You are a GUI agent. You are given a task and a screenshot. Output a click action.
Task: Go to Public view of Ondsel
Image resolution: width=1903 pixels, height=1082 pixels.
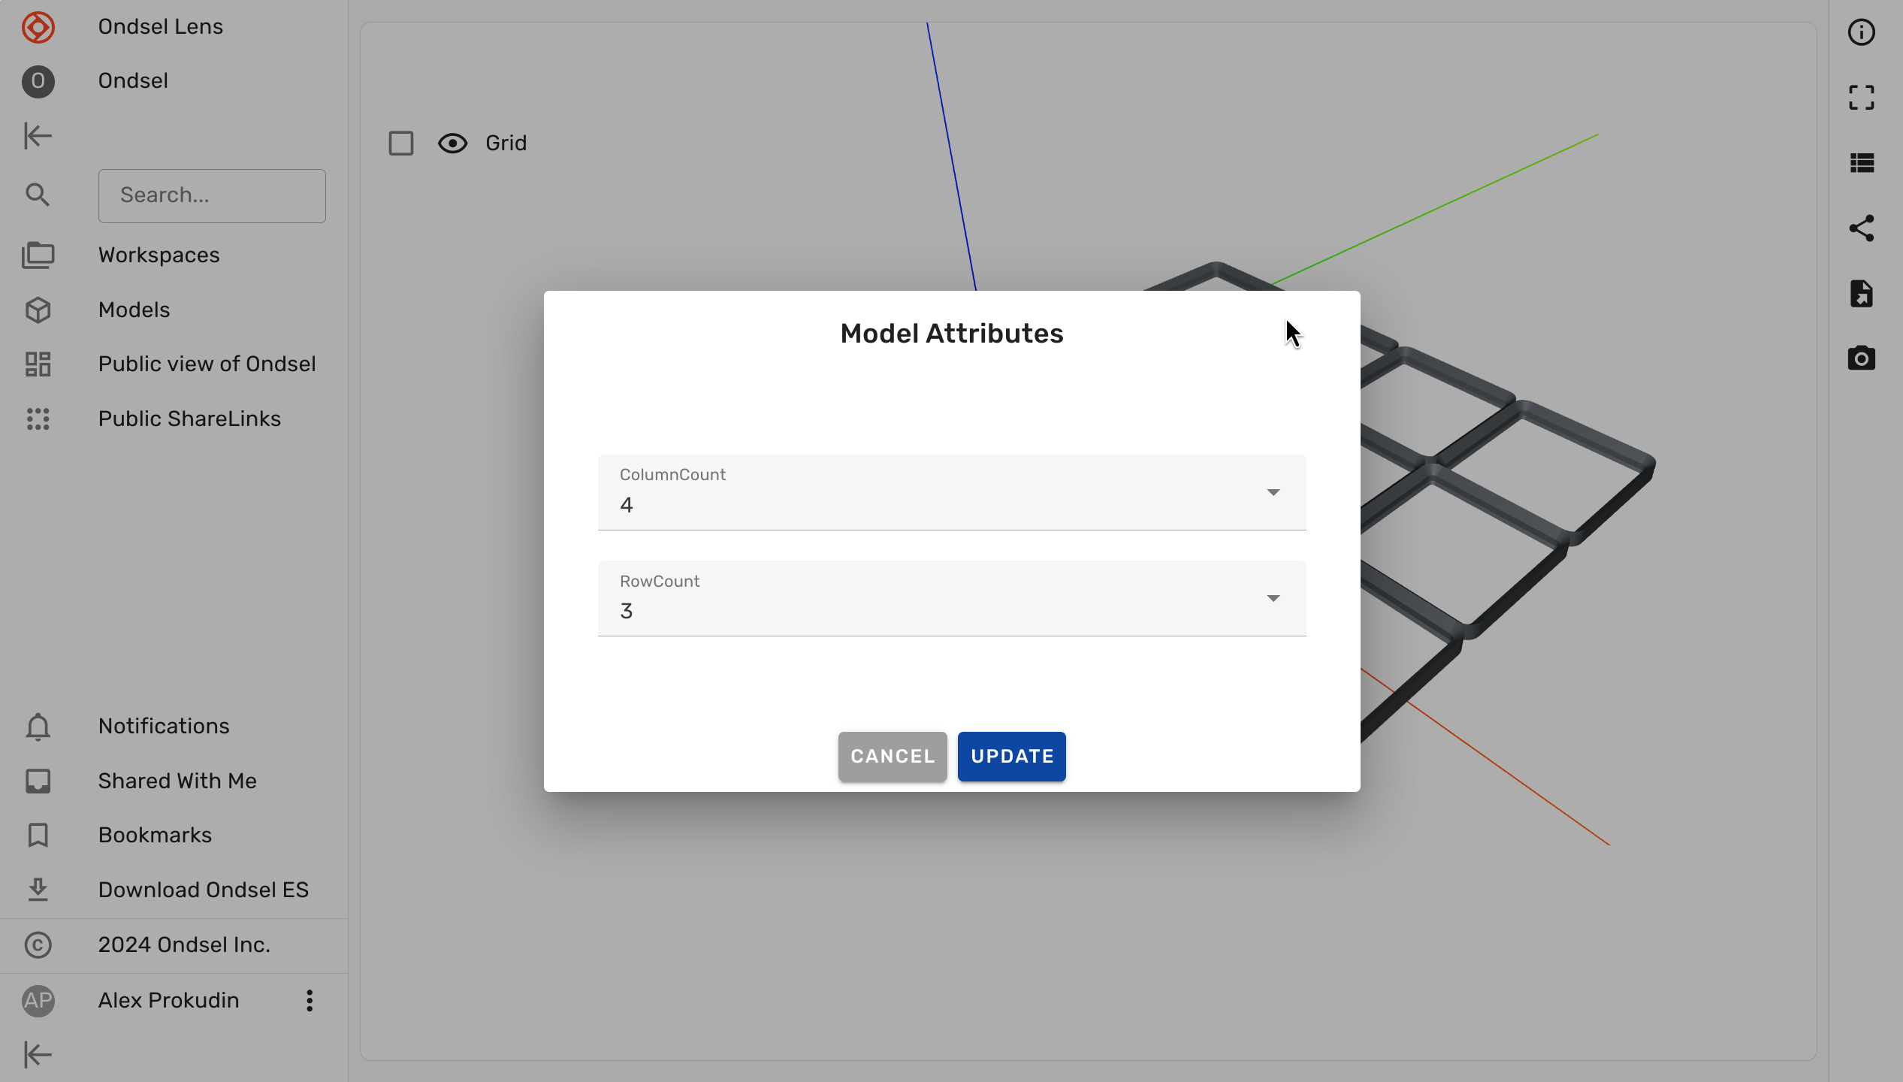(207, 364)
